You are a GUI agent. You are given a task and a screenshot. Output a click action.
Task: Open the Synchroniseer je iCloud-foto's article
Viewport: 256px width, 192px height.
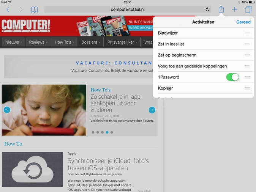coord(108,164)
